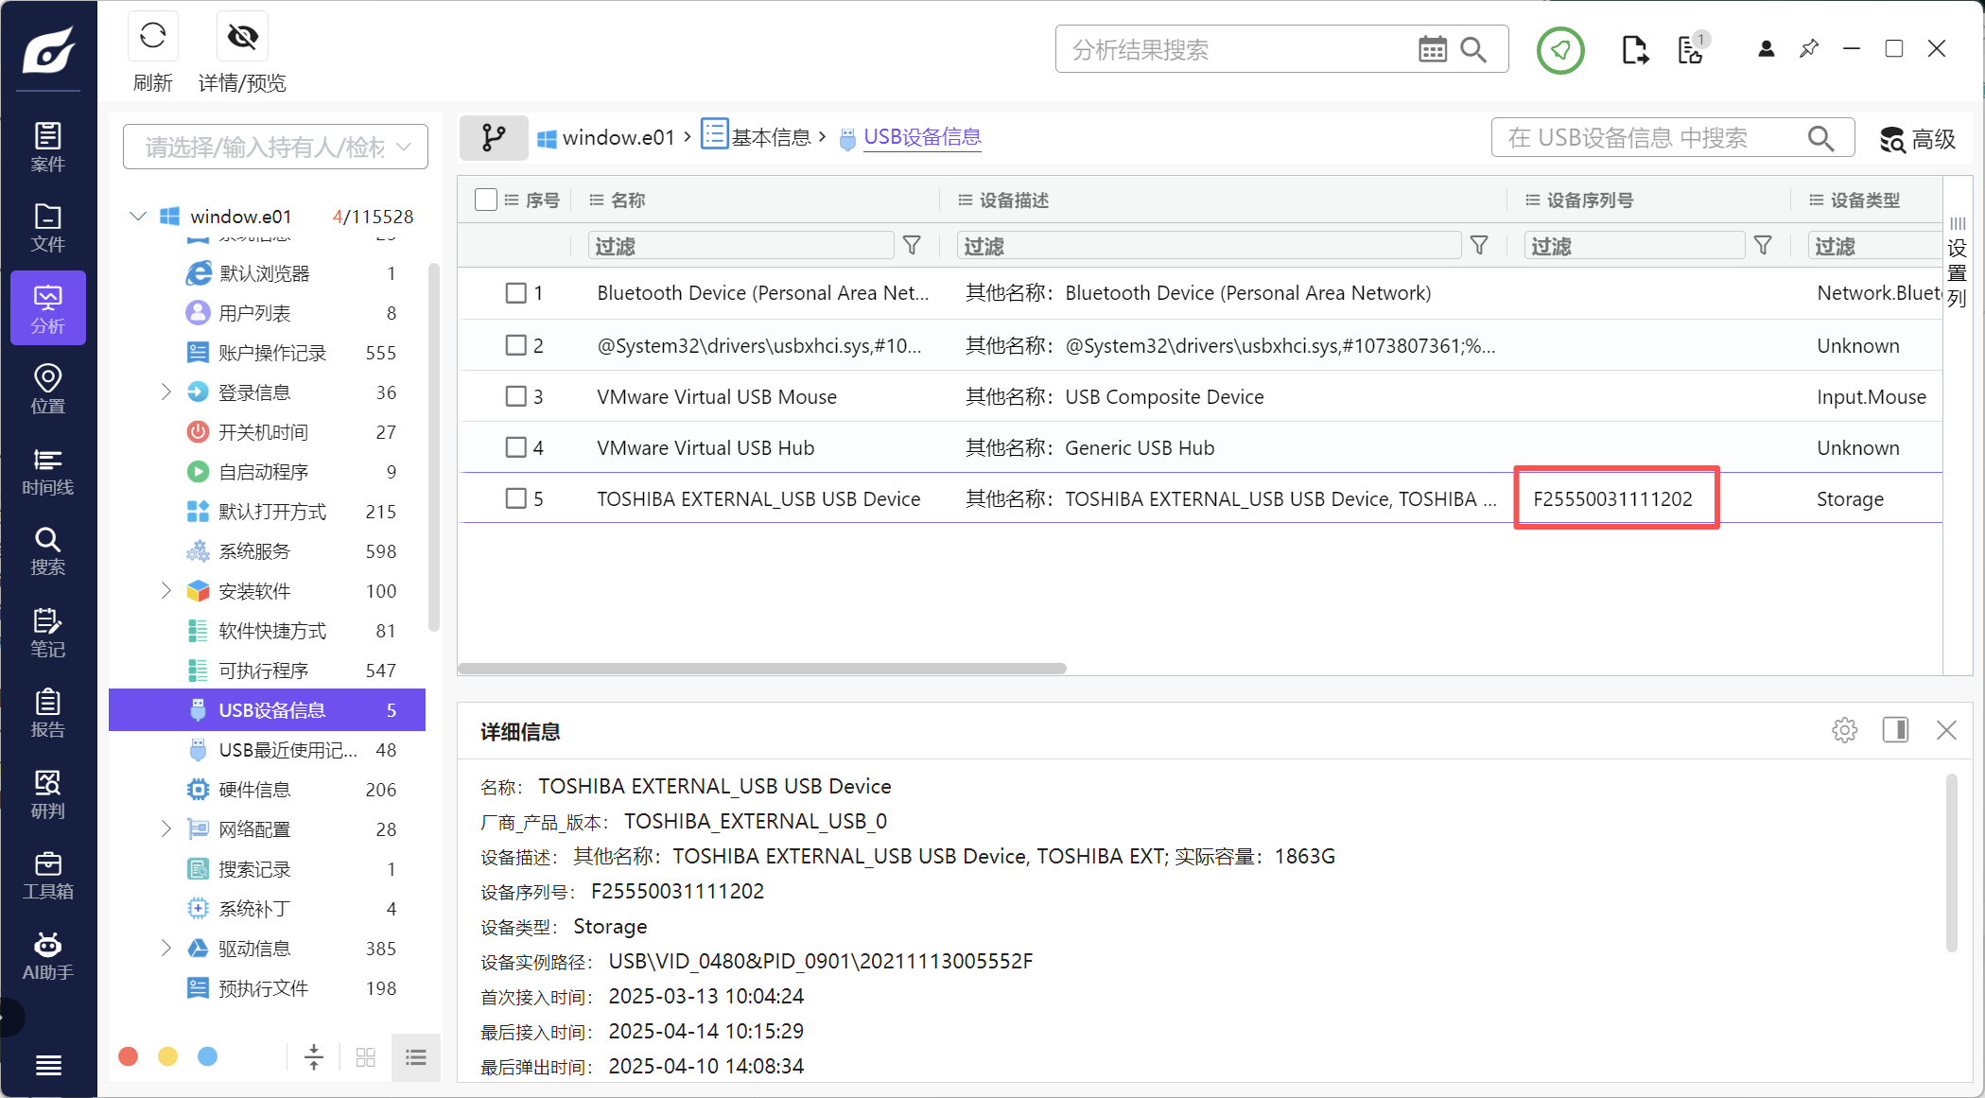Screen dimensions: 1985x1098
Task: Toggle the details/preview eye icon
Action: click(x=242, y=38)
